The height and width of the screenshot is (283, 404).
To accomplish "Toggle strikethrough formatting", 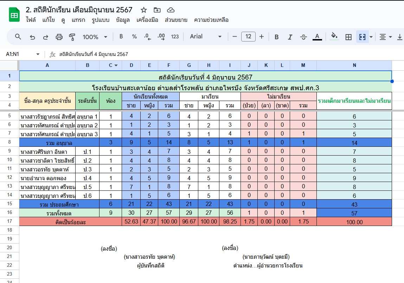I will 303,37.
